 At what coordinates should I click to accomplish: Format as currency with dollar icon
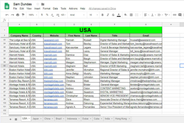coord(42,15)
